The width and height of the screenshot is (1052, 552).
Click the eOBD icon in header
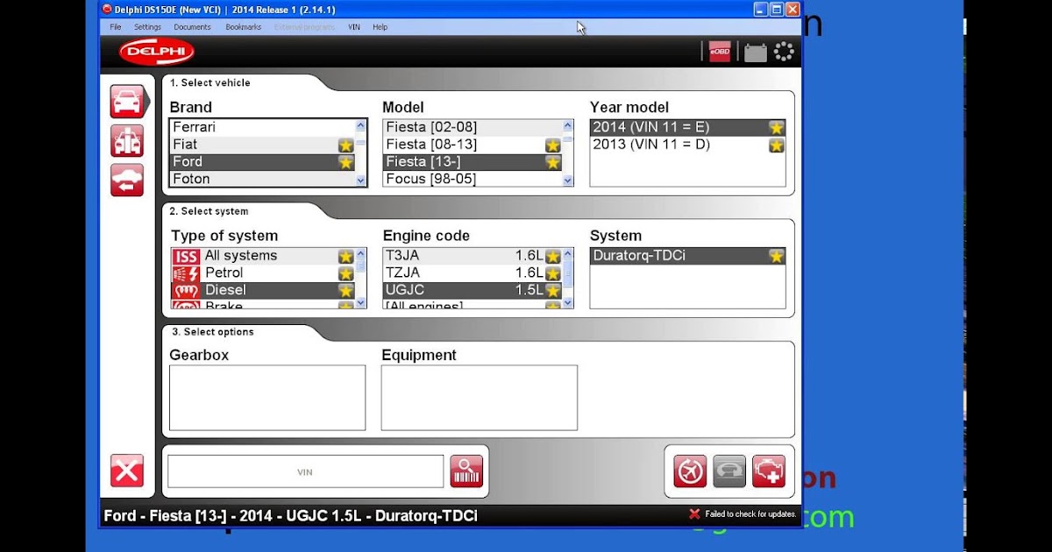[x=720, y=52]
